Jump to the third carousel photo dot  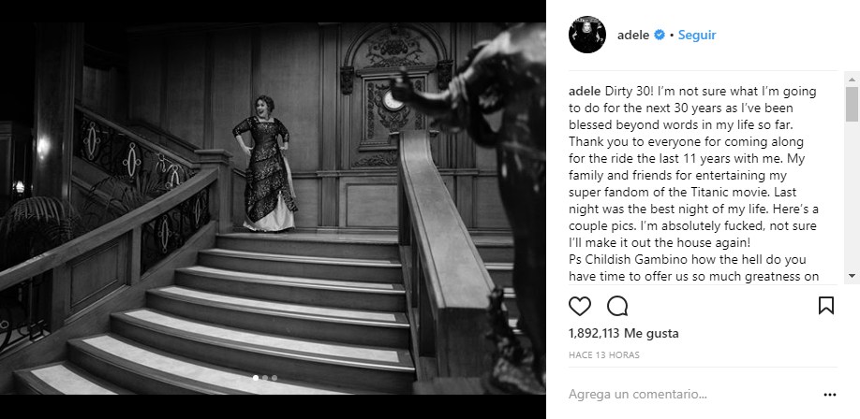click(274, 377)
